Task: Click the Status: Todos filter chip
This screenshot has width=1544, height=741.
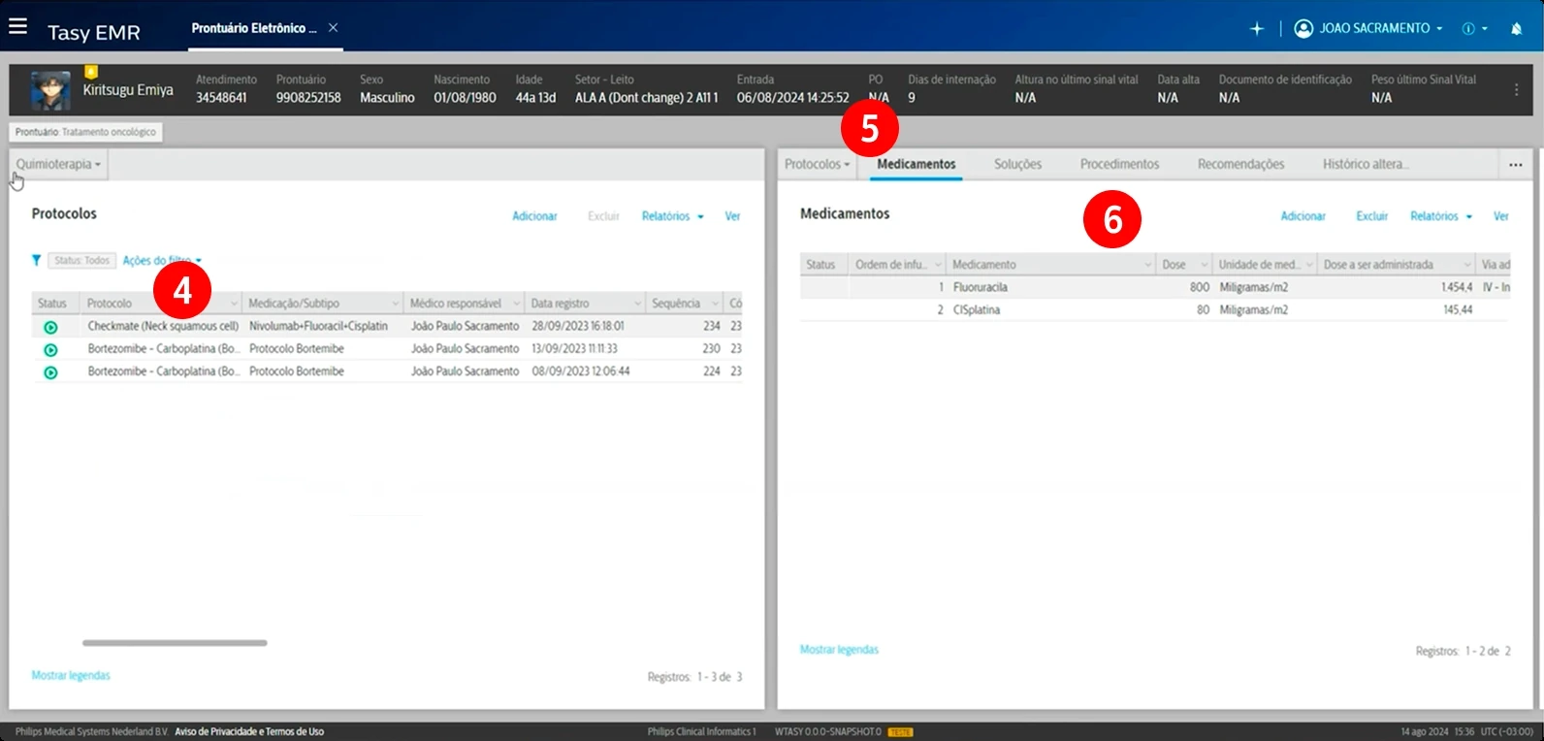Action: point(81,260)
